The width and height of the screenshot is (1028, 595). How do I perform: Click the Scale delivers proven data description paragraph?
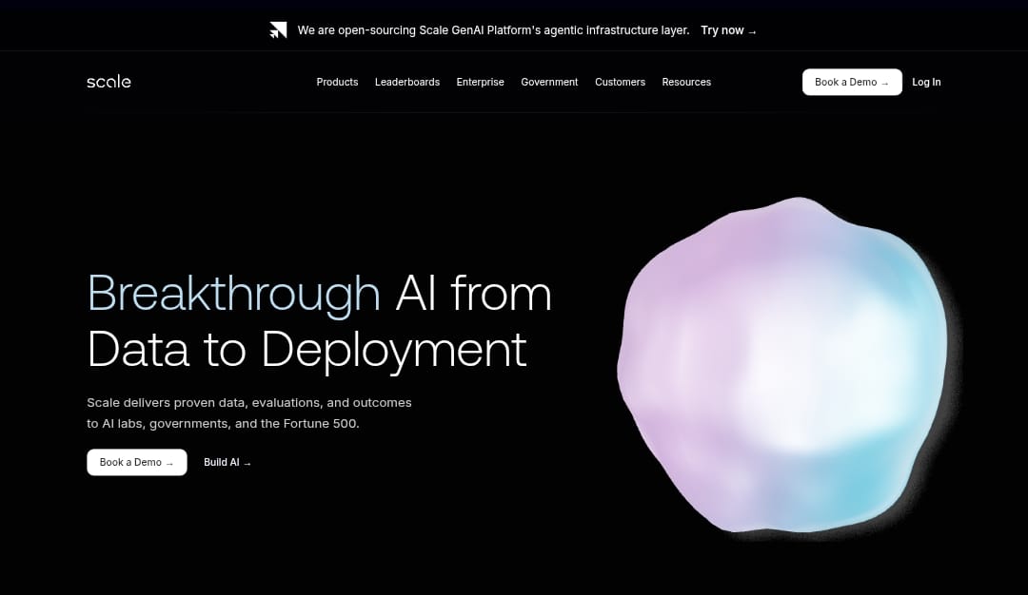(248, 413)
